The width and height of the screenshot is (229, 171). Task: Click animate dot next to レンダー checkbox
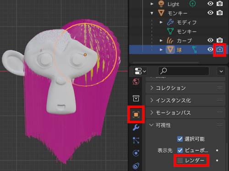click(x=217, y=160)
